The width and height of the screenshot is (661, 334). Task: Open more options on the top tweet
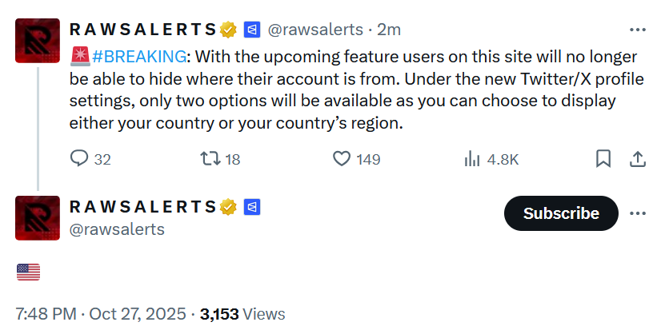(x=638, y=30)
